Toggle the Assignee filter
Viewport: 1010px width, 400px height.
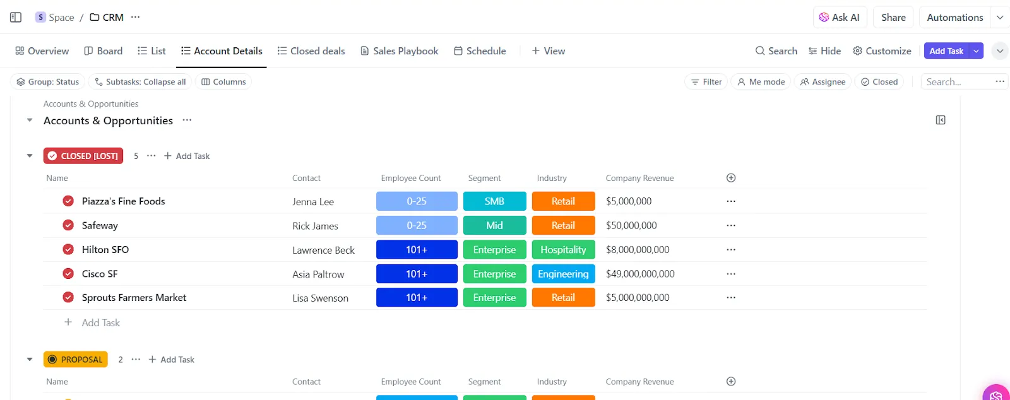tap(823, 82)
